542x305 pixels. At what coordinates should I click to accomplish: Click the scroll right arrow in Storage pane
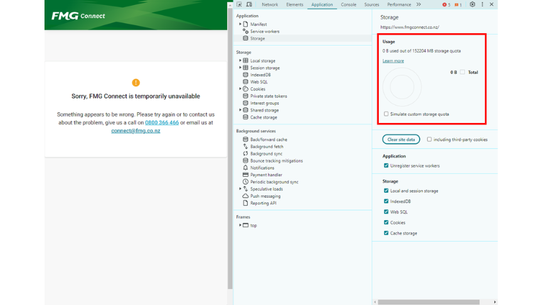(495, 302)
